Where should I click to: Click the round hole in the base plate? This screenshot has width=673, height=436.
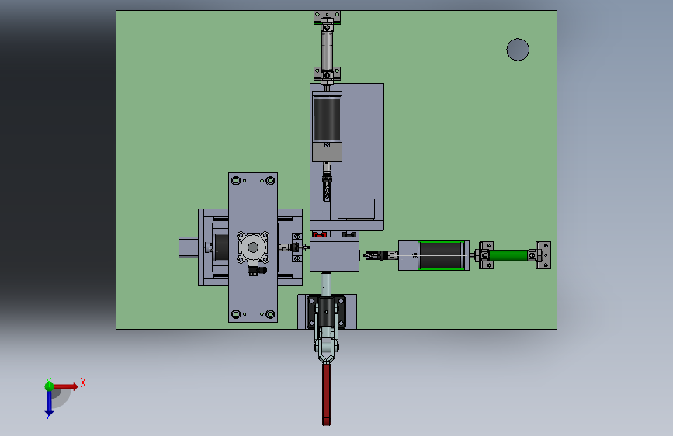pyautogui.click(x=518, y=50)
